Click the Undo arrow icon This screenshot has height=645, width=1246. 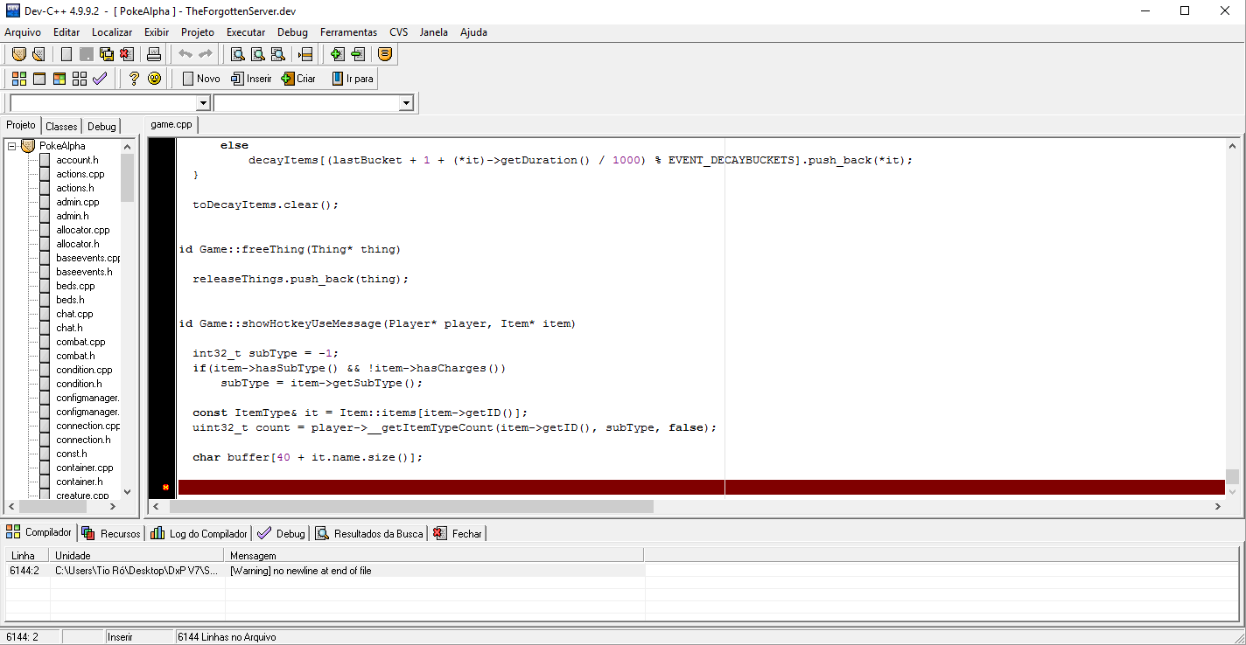coord(185,54)
